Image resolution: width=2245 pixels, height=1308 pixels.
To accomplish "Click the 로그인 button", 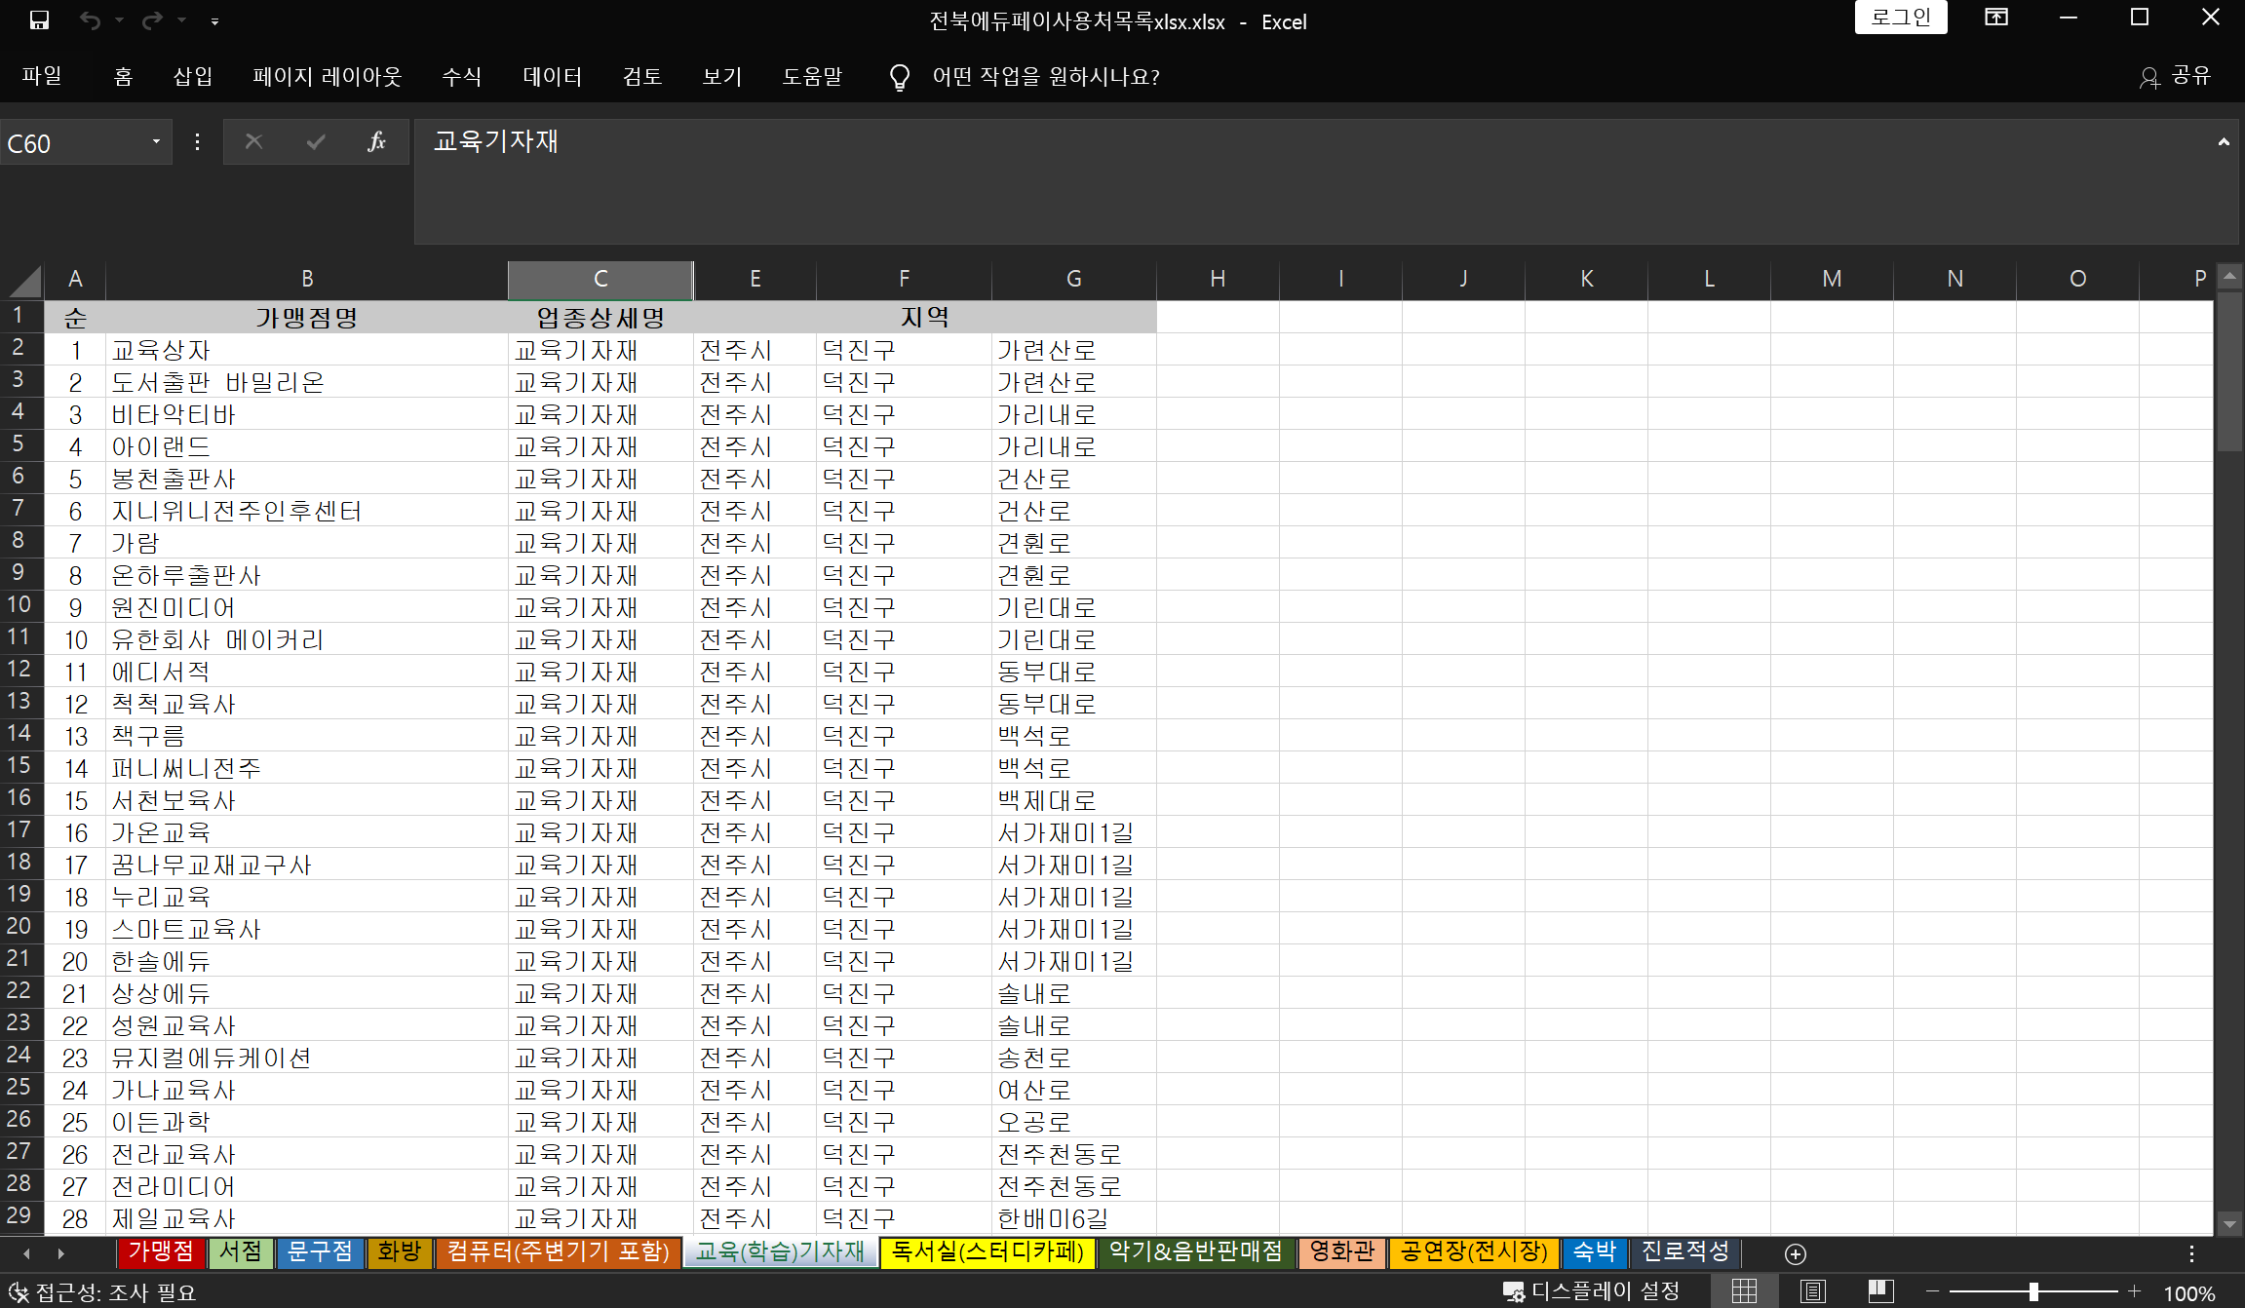I will [x=1900, y=18].
